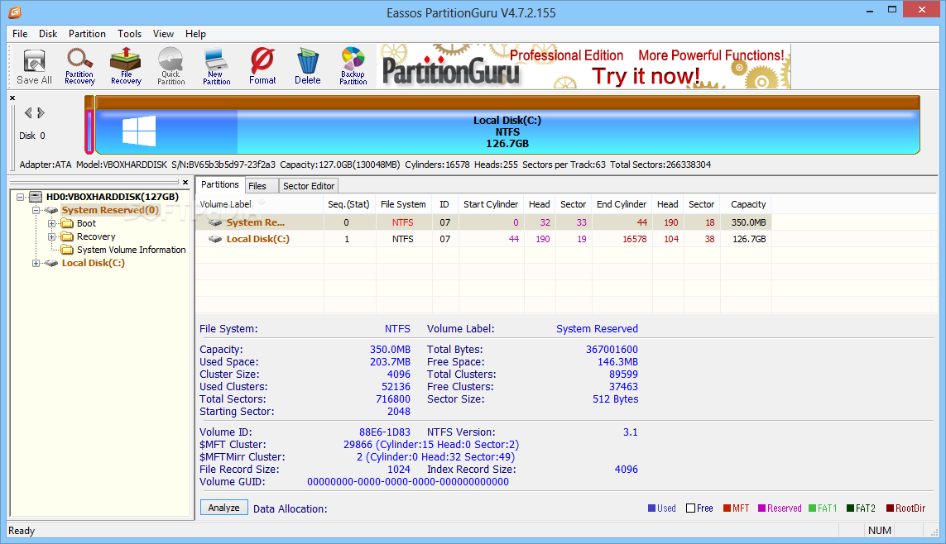Go to next disk arrow
Image resolution: width=946 pixels, height=544 pixels.
pyautogui.click(x=41, y=112)
